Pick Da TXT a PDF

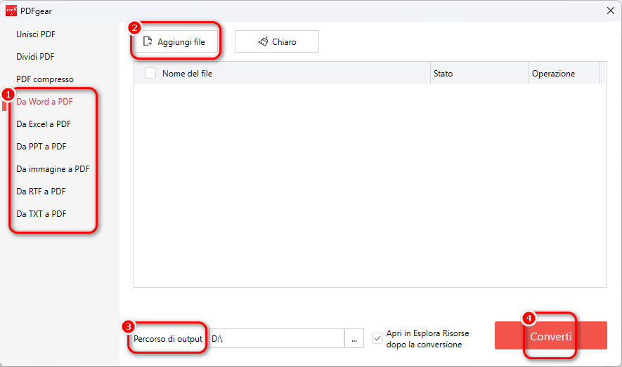point(41,214)
